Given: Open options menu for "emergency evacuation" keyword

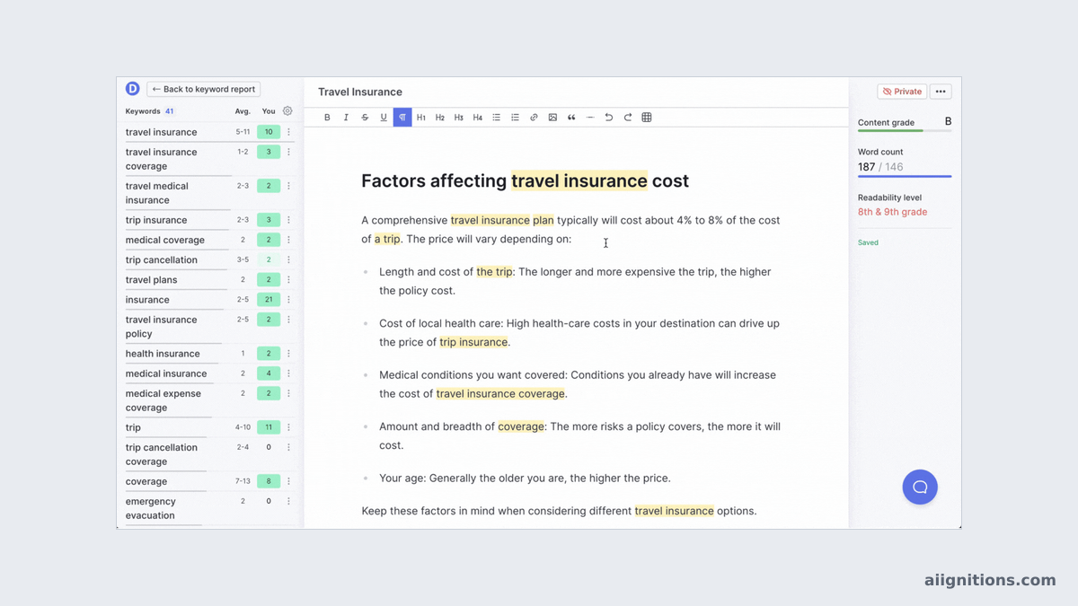Looking at the screenshot, I should 288,501.
